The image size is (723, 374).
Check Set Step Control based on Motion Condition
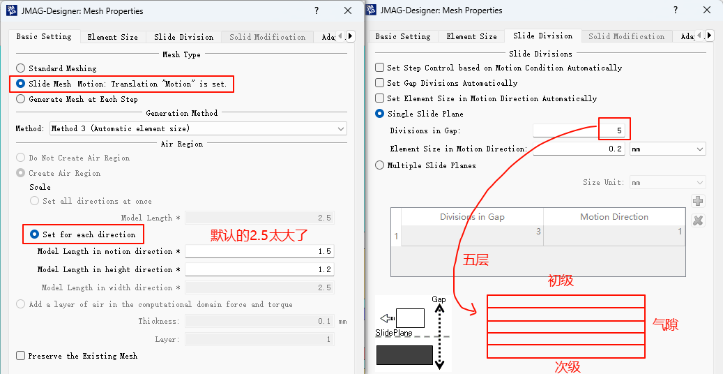380,68
